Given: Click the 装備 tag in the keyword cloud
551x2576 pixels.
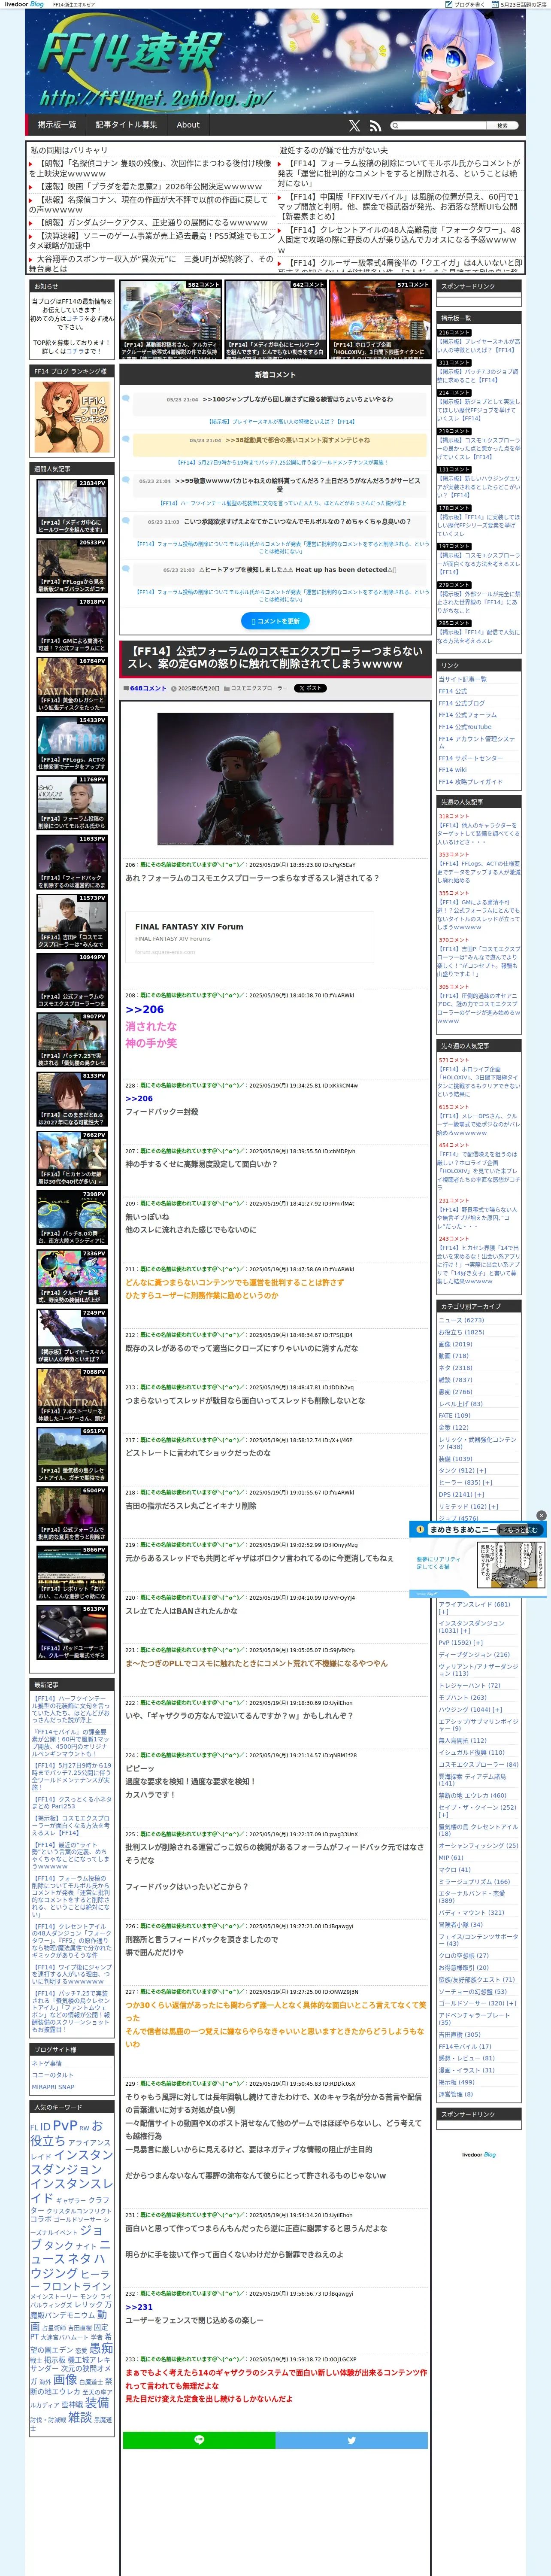Looking at the screenshot, I should [x=97, y=2402].
